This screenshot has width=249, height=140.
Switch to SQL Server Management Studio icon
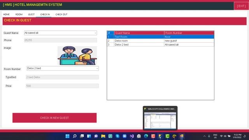pyautogui.click(x=160, y=136)
